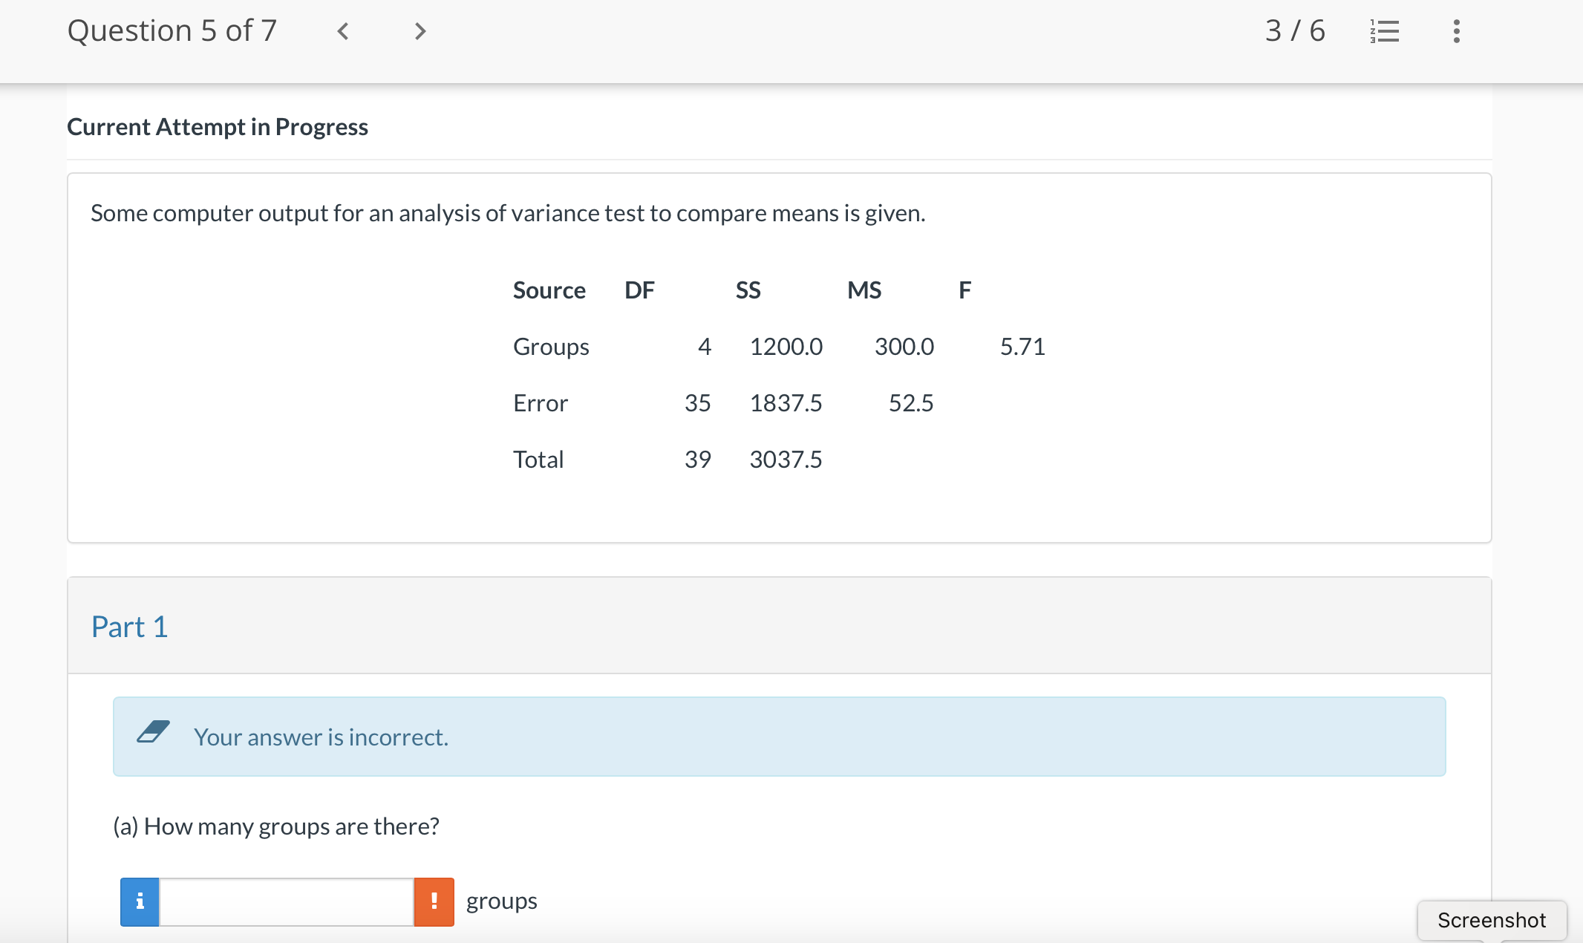Click the Part 1 heading
Screen dimensions: 1583x943
[x=129, y=627]
